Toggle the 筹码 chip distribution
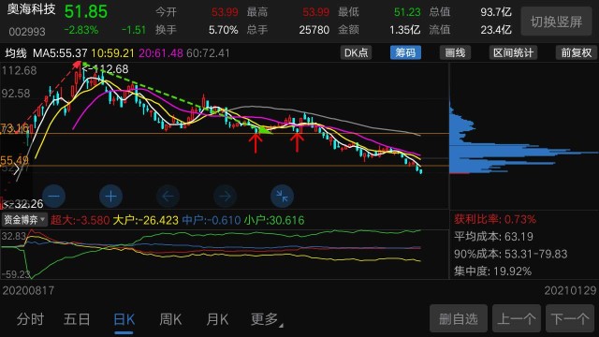The height and width of the screenshot is (337, 599). tap(405, 52)
